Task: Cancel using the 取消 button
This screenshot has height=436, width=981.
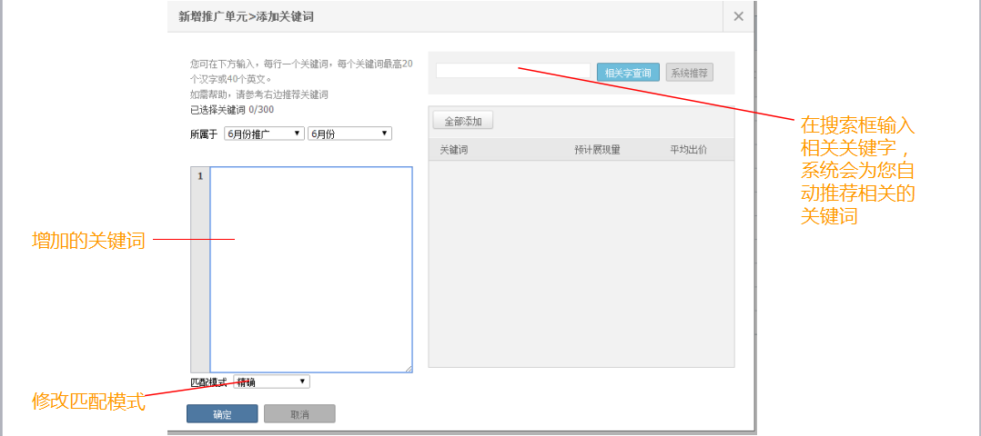Action: point(299,414)
